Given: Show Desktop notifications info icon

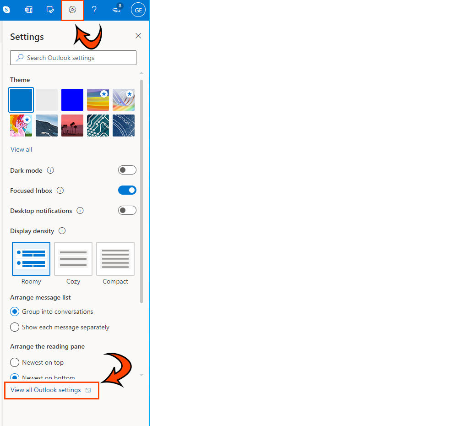Looking at the screenshot, I should (x=80, y=211).
